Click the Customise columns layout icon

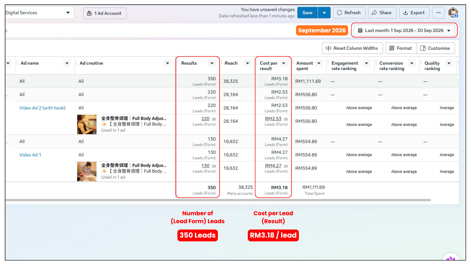point(423,48)
